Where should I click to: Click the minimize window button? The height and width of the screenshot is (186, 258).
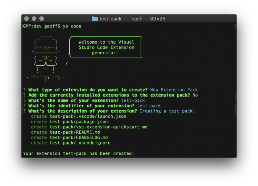pyautogui.click(x=34, y=19)
